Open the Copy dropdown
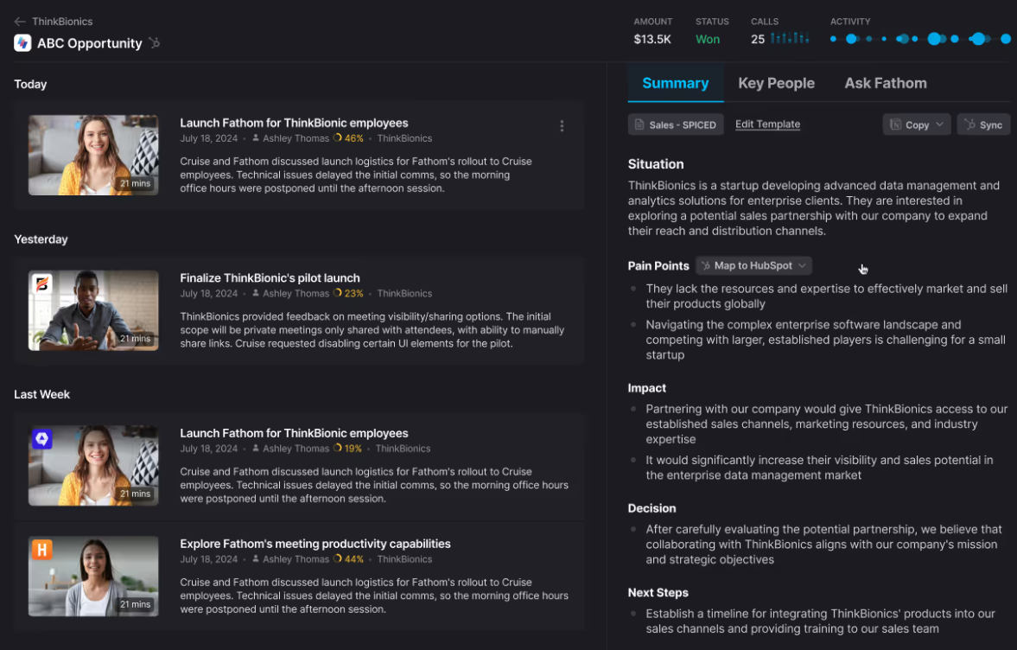The image size is (1017, 650). click(917, 124)
